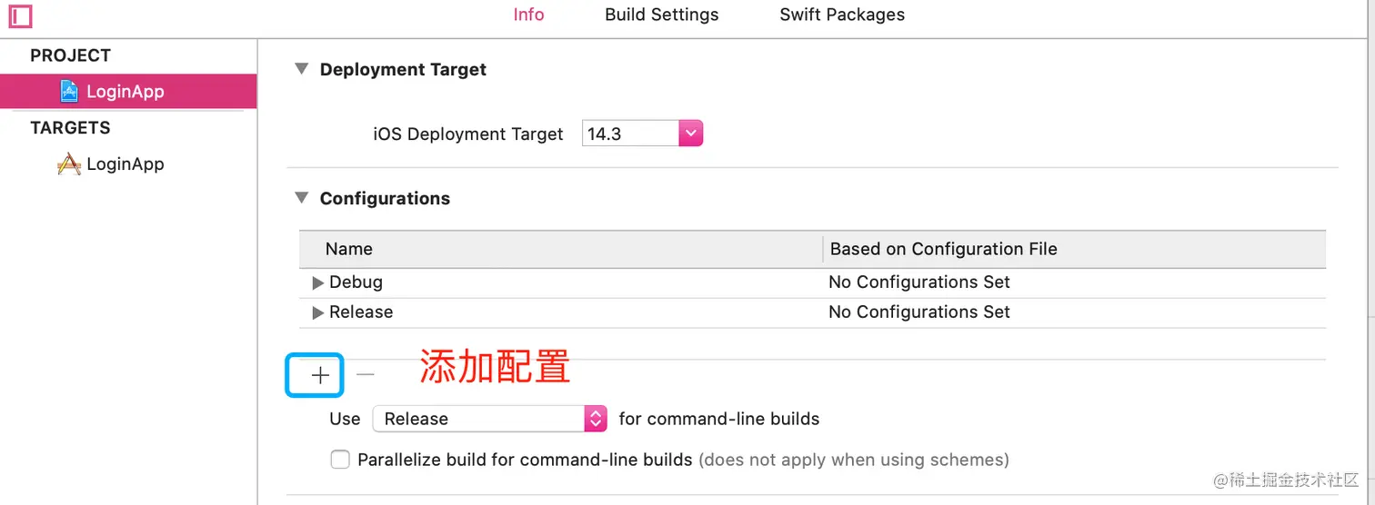Switch to the Swift Packages tab
1375x505 pixels.
(x=842, y=15)
